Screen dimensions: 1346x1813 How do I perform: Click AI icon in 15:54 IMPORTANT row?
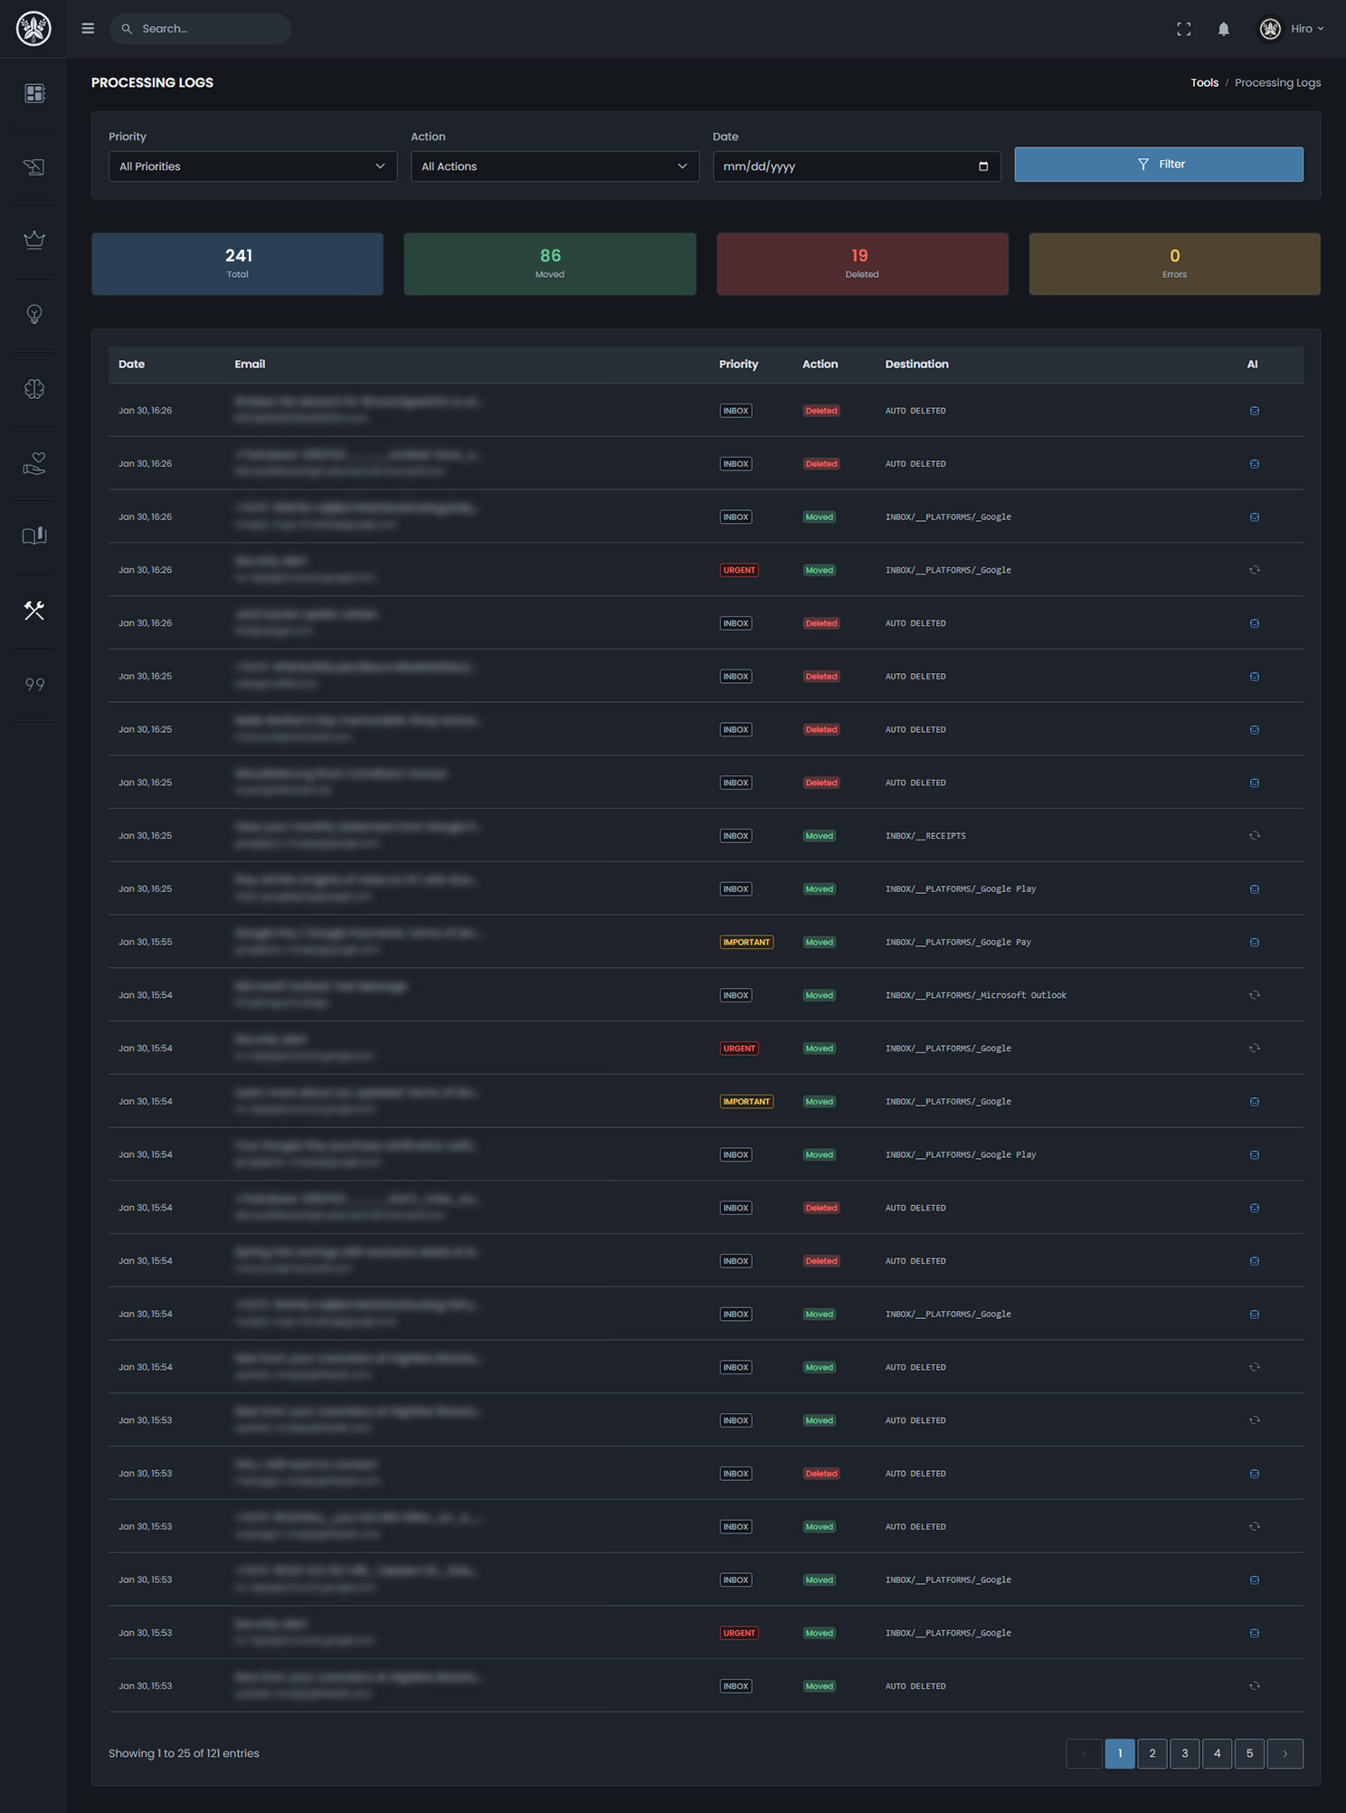[1255, 1102]
